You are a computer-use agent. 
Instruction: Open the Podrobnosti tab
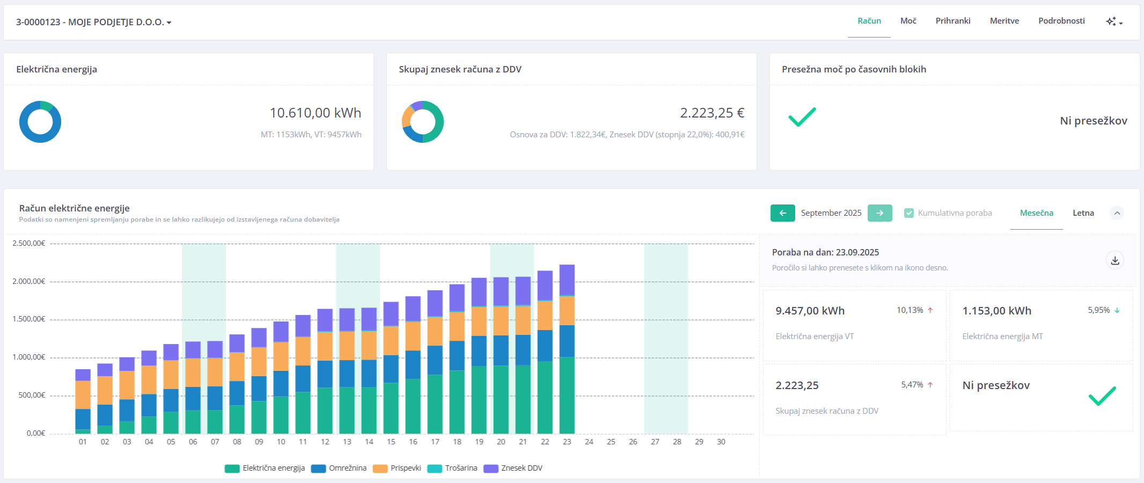[x=1061, y=21]
